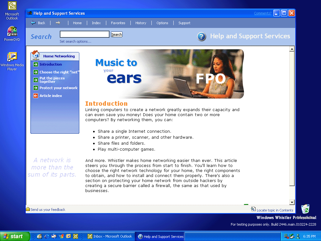Screen dimensions: 321x241
Task: Click the bullet "Share a single Internet connection."
Action: [134, 131]
